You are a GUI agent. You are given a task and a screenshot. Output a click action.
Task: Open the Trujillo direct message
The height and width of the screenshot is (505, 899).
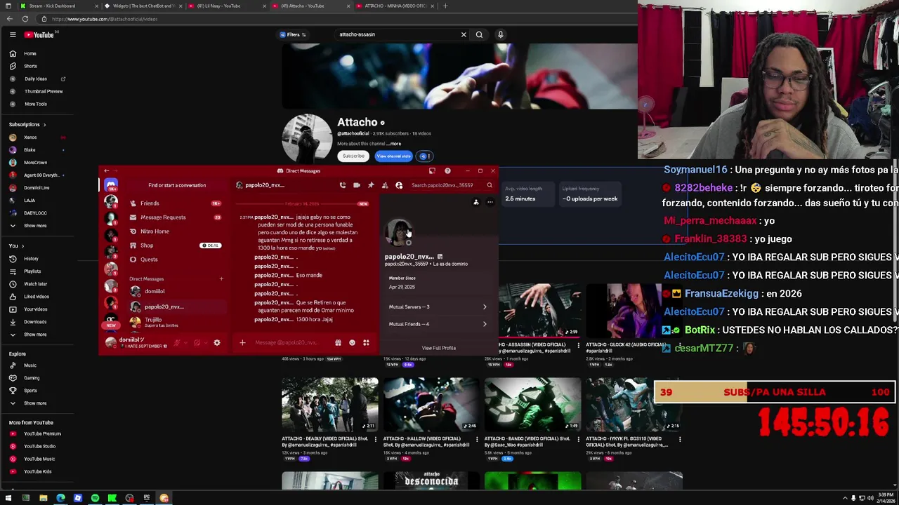coord(176,322)
